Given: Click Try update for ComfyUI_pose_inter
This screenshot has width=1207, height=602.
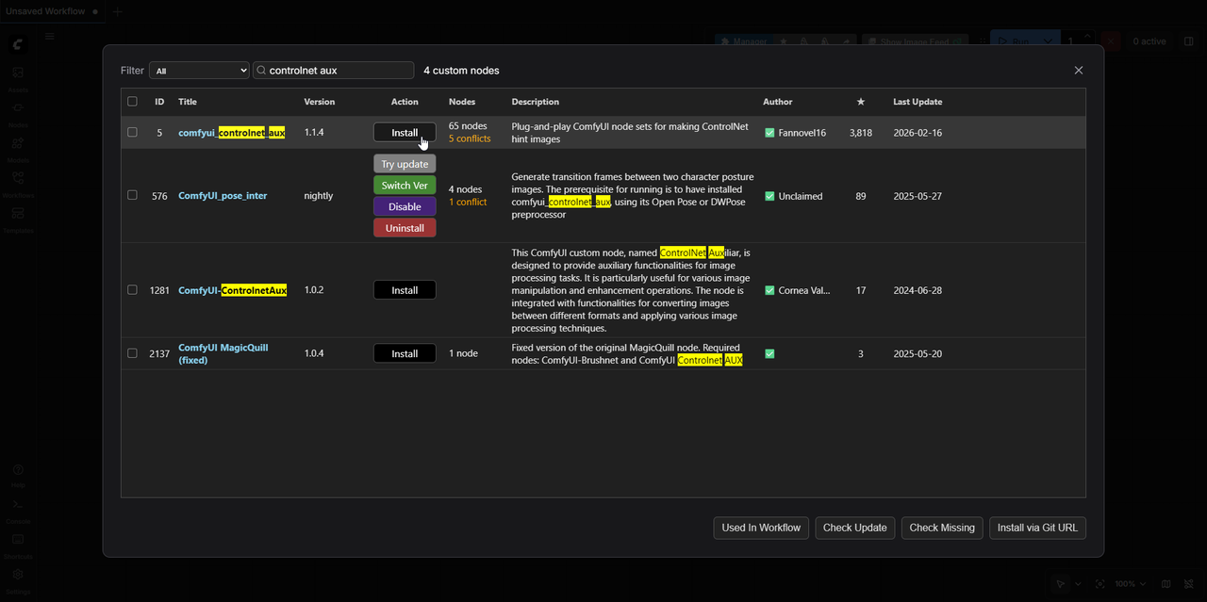Looking at the screenshot, I should (405, 164).
